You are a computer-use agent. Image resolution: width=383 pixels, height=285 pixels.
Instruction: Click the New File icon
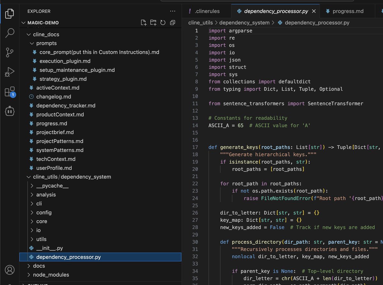(x=144, y=23)
